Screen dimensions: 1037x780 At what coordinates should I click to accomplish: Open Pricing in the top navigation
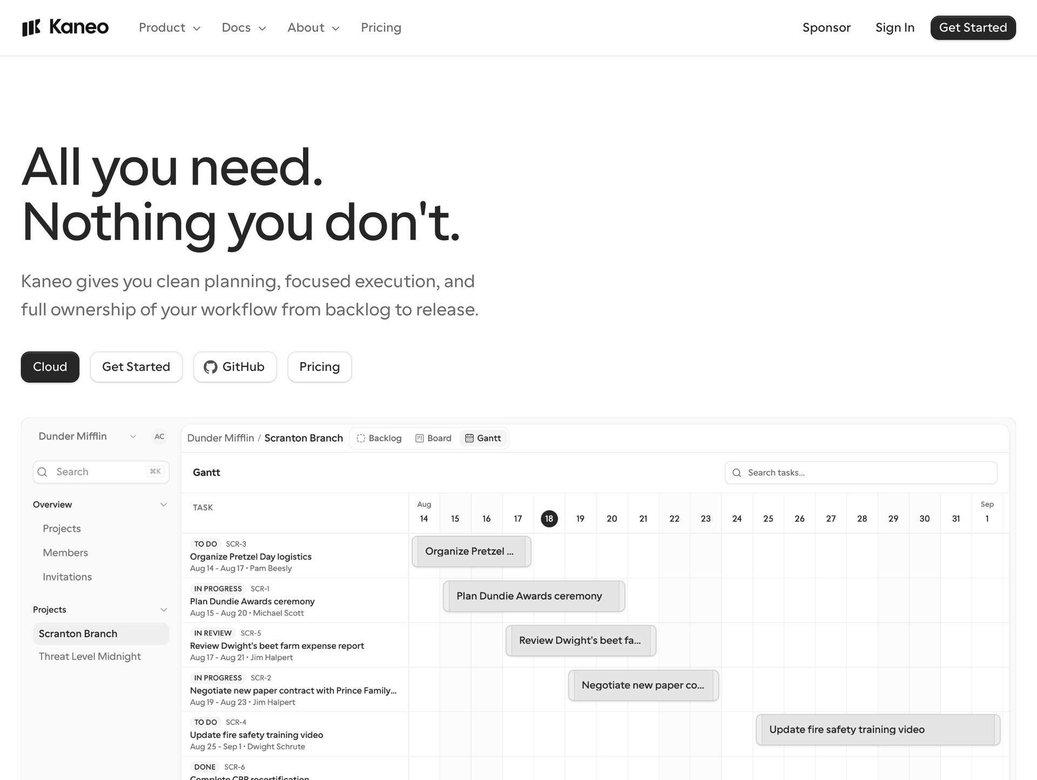pos(381,28)
